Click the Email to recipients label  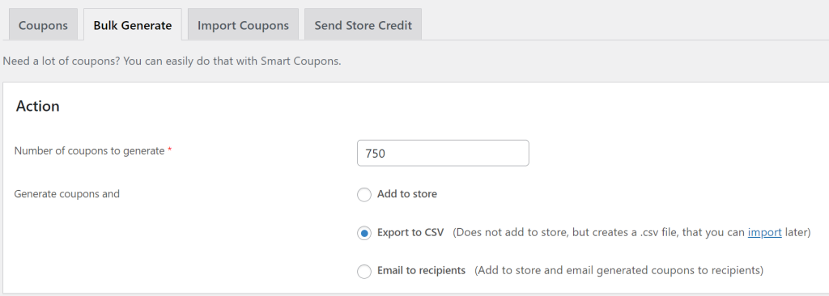(421, 271)
